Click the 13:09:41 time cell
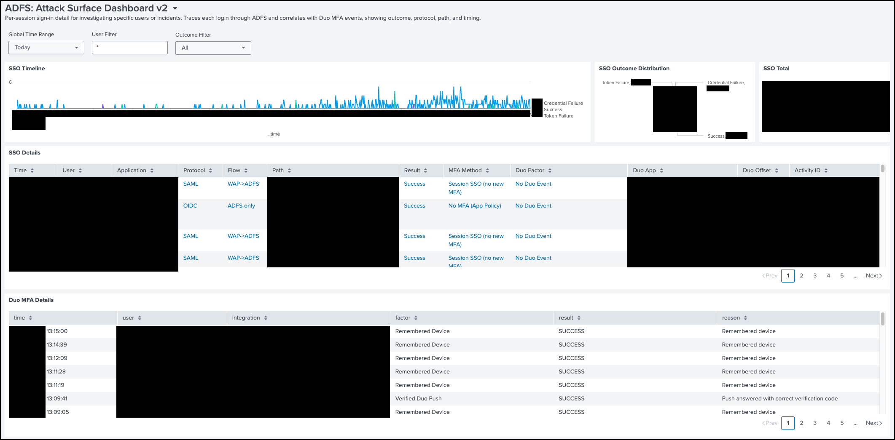This screenshot has height=440, width=895. (57, 399)
